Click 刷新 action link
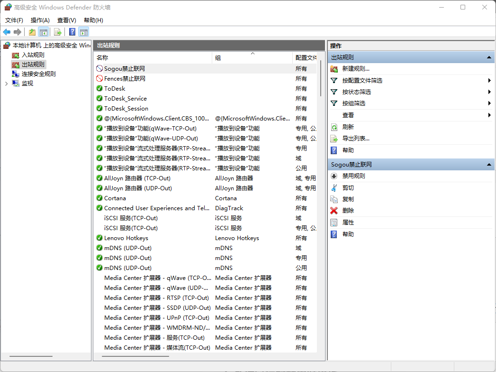This screenshot has width=496, height=372. click(x=348, y=127)
